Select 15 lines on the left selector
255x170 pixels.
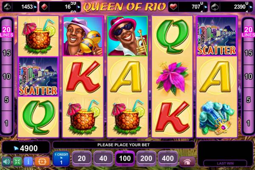pyautogui.click(x=7, y=53)
